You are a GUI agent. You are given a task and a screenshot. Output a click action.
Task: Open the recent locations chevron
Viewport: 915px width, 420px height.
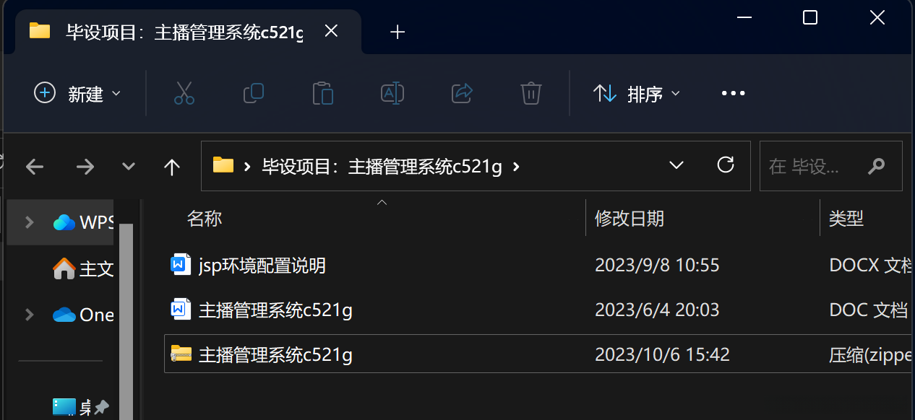tap(129, 167)
